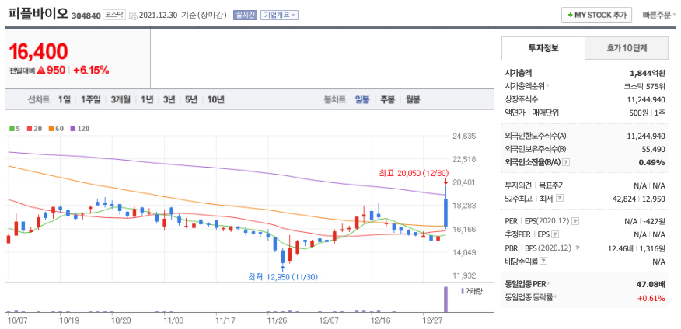The height and width of the screenshot is (329, 681).
Task: Click the red up-triangle next to 950
Action: point(41,70)
